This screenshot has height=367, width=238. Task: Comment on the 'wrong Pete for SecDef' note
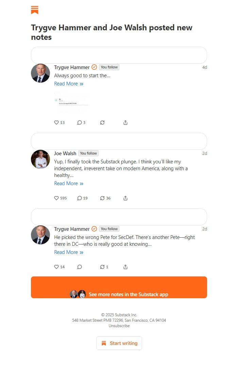[80, 267]
